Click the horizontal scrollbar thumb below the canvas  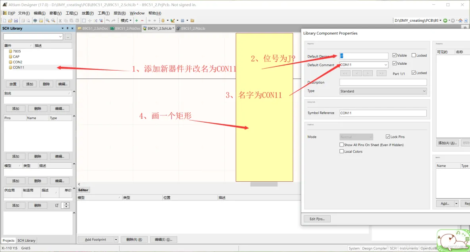(x=264, y=184)
